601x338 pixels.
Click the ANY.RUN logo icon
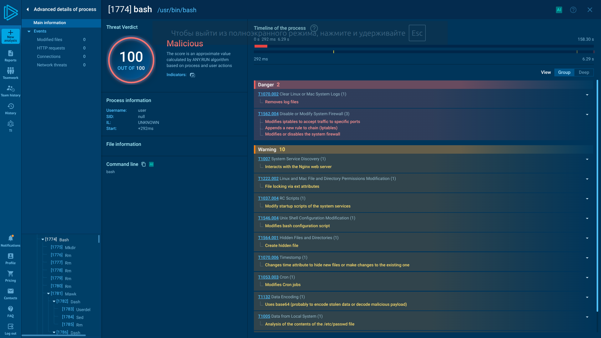click(x=11, y=13)
